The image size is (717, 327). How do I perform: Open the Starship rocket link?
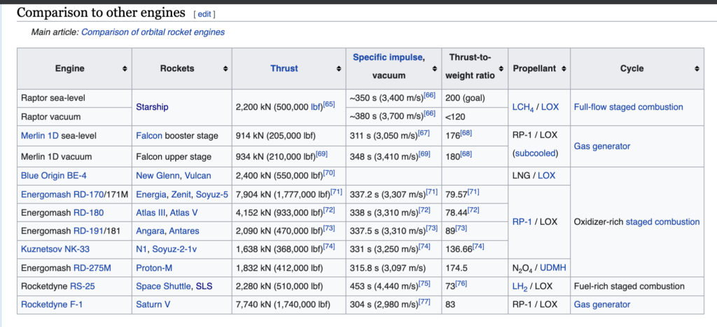(152, 107)
